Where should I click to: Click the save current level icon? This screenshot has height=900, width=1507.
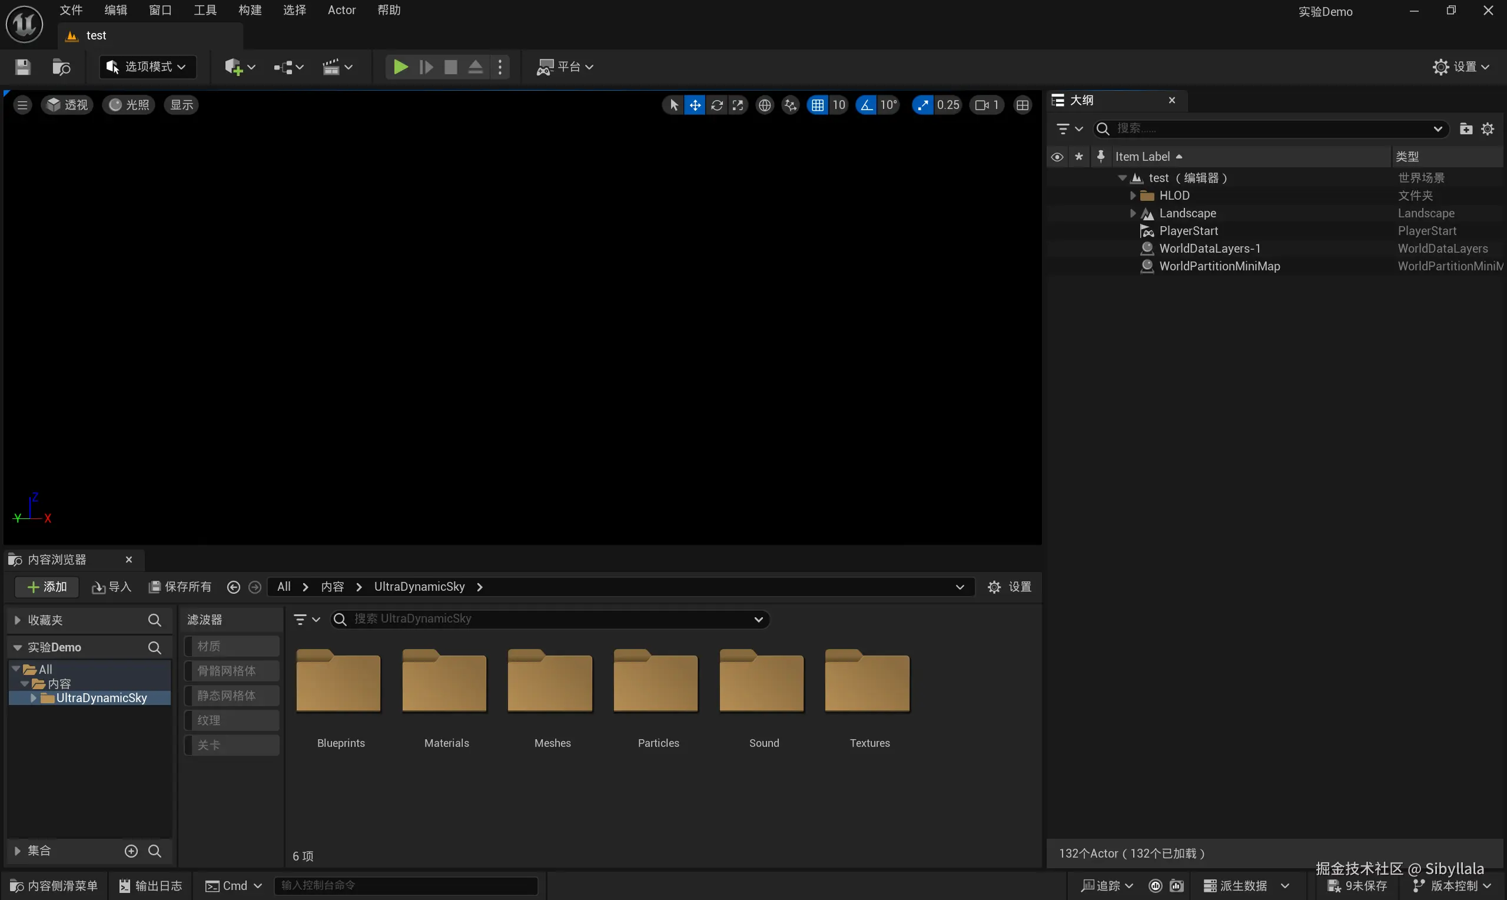22,67
